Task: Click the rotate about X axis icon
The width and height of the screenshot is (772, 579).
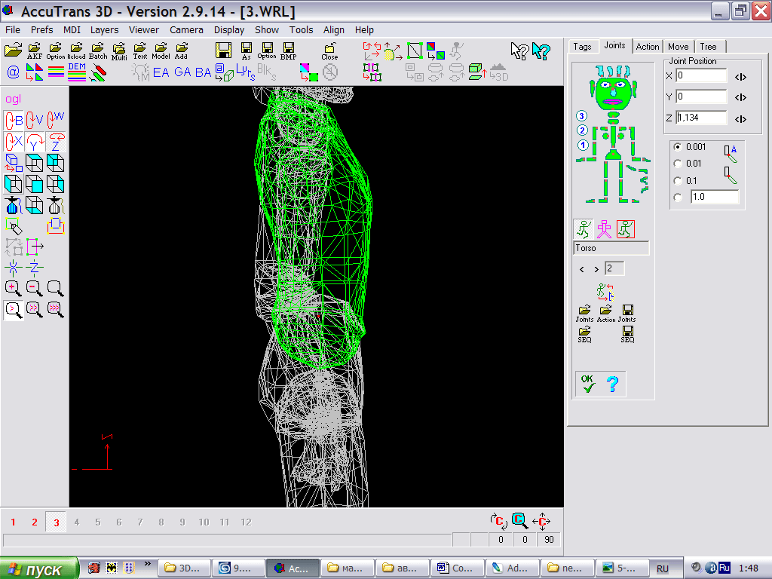Action: [x=14, y=142]
